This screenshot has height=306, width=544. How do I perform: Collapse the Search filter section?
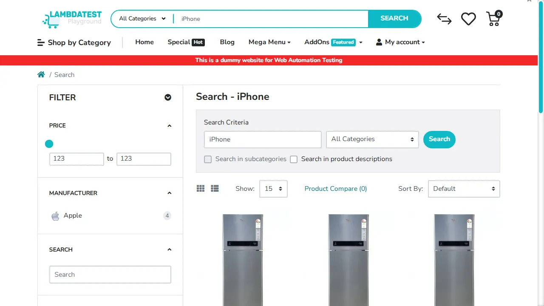point(169,249)
